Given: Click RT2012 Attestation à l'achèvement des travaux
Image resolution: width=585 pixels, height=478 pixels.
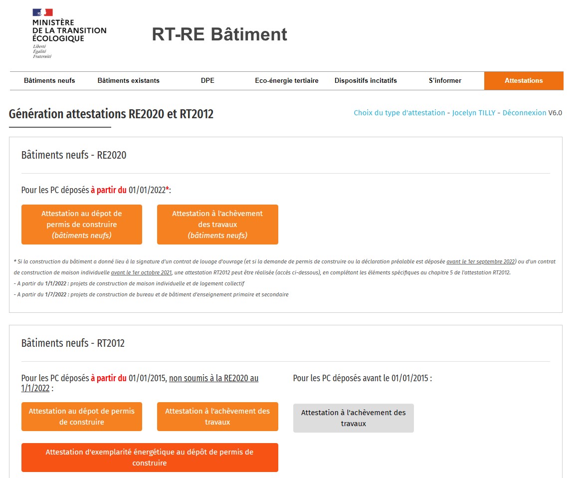Looking at the screenshot, I should (217, 417).
